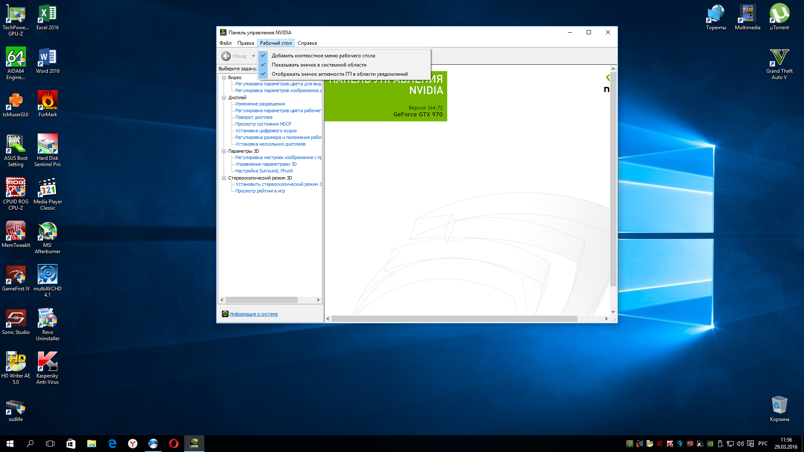
Task: Click the system information icon
Action: click(x=225, y=314)
